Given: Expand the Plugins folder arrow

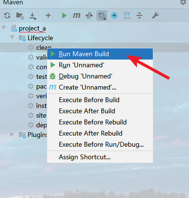Looking at the screenshot, I should [12, 134].
